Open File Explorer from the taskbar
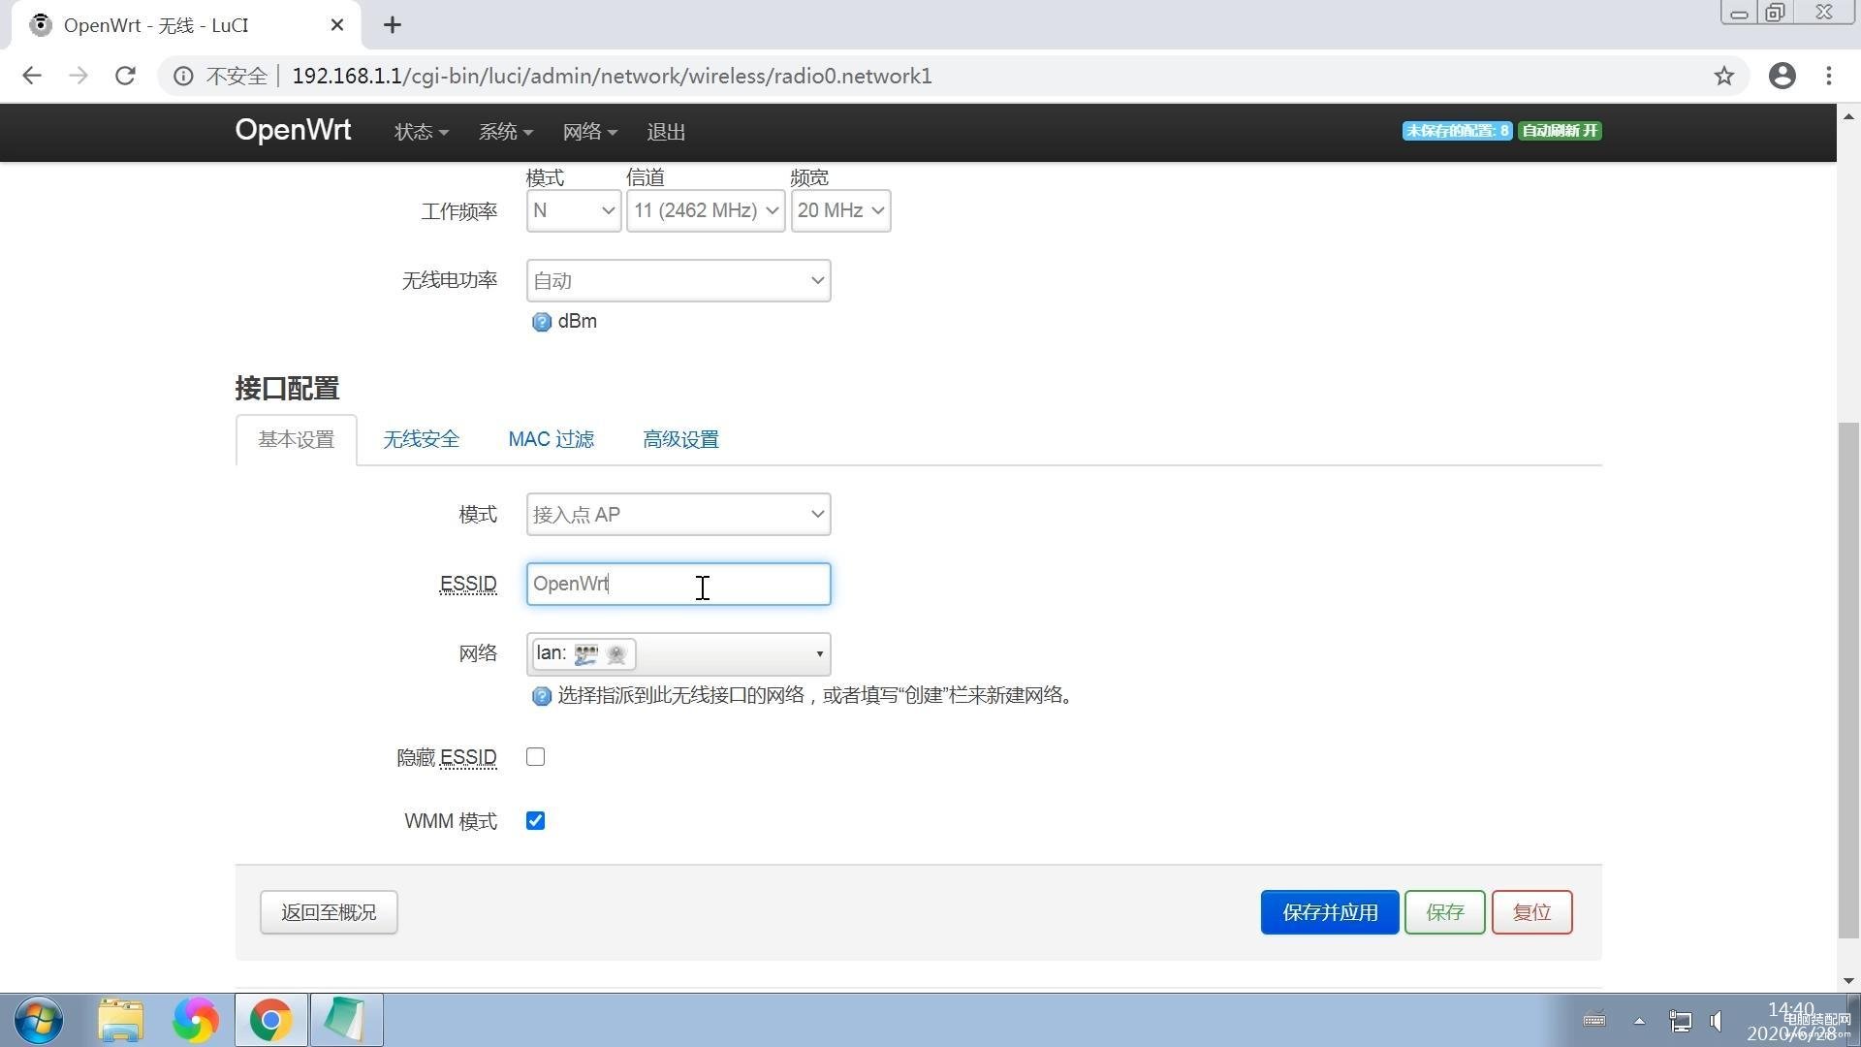The width and height of the screenshot is (1861, 1047). (x=120, y=1020)
